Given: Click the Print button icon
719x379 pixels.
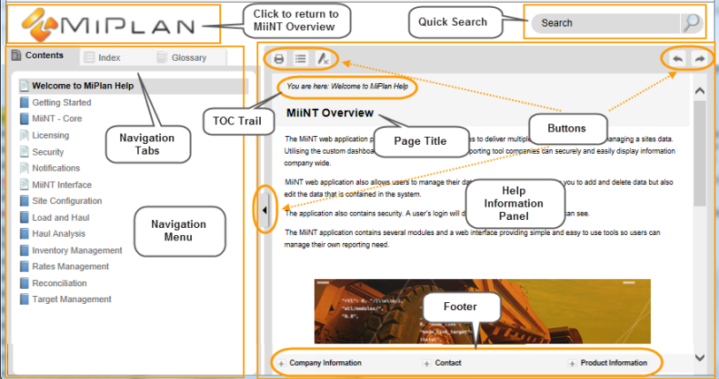Looking at the screenshot, I should point(279,58).
